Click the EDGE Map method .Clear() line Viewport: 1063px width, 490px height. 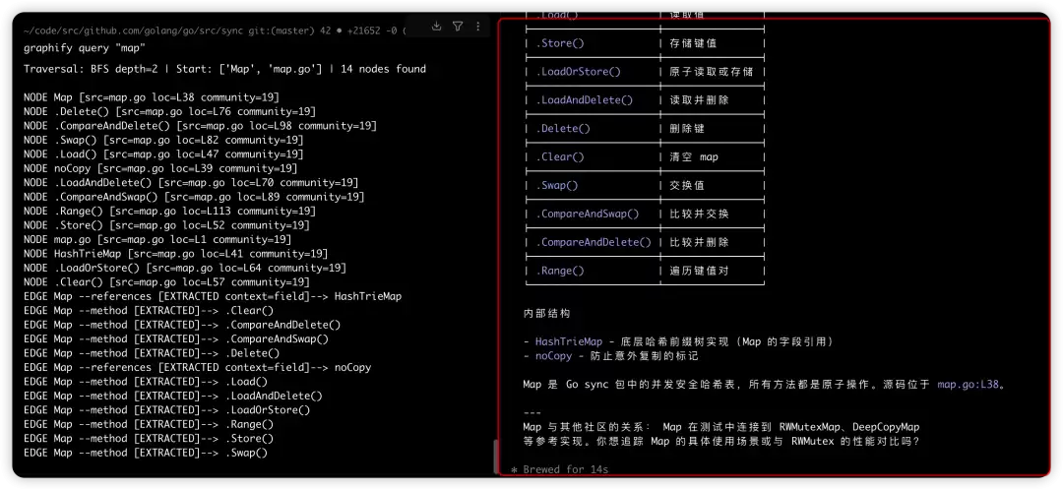click(148, 310)
